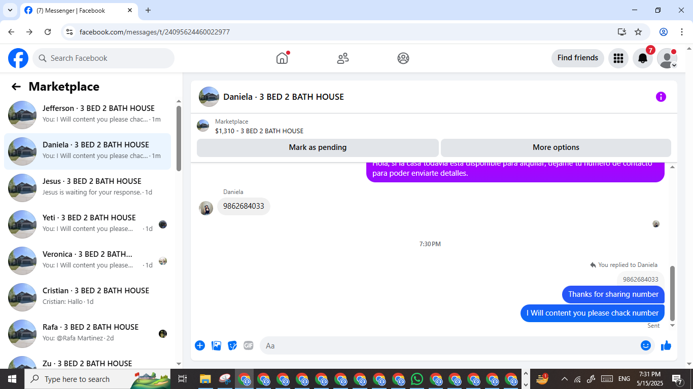Open the More options button

556,147
